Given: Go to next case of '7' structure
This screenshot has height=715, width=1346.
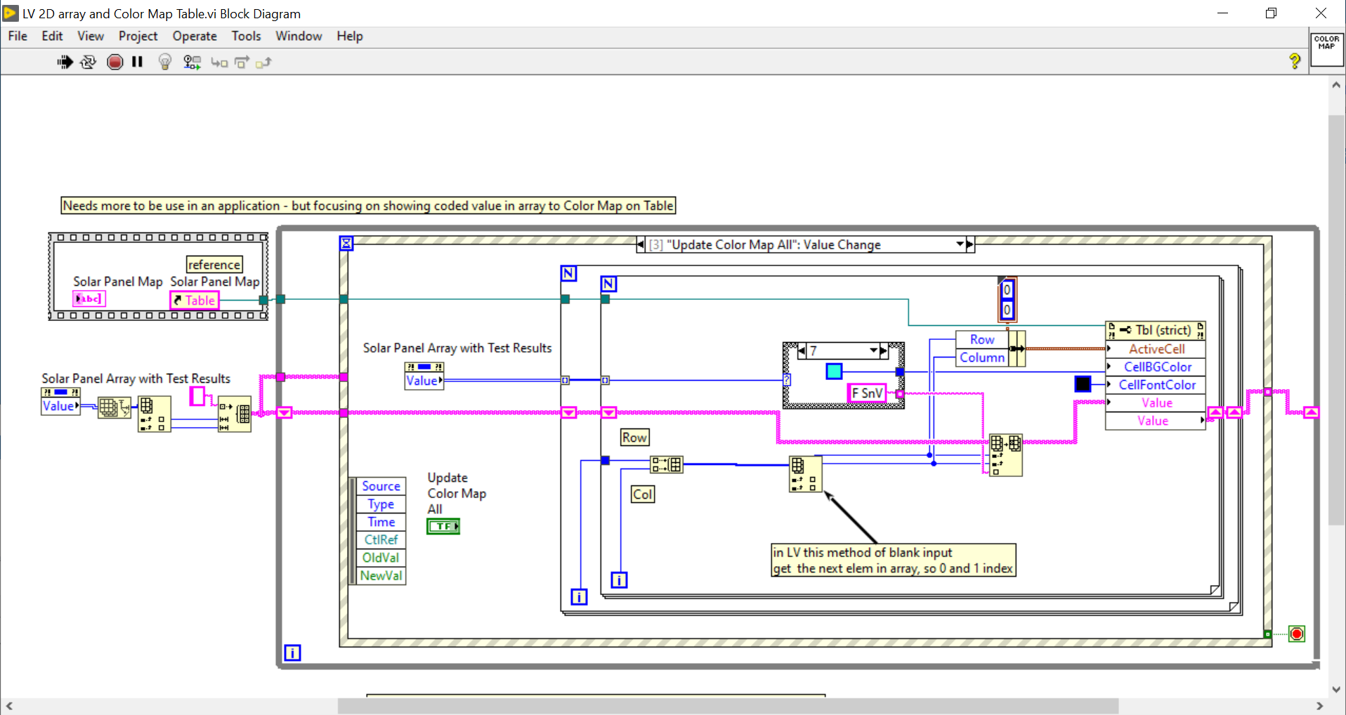Looking at the screenshot, I should pyautogui.click(x=884, y=350).
